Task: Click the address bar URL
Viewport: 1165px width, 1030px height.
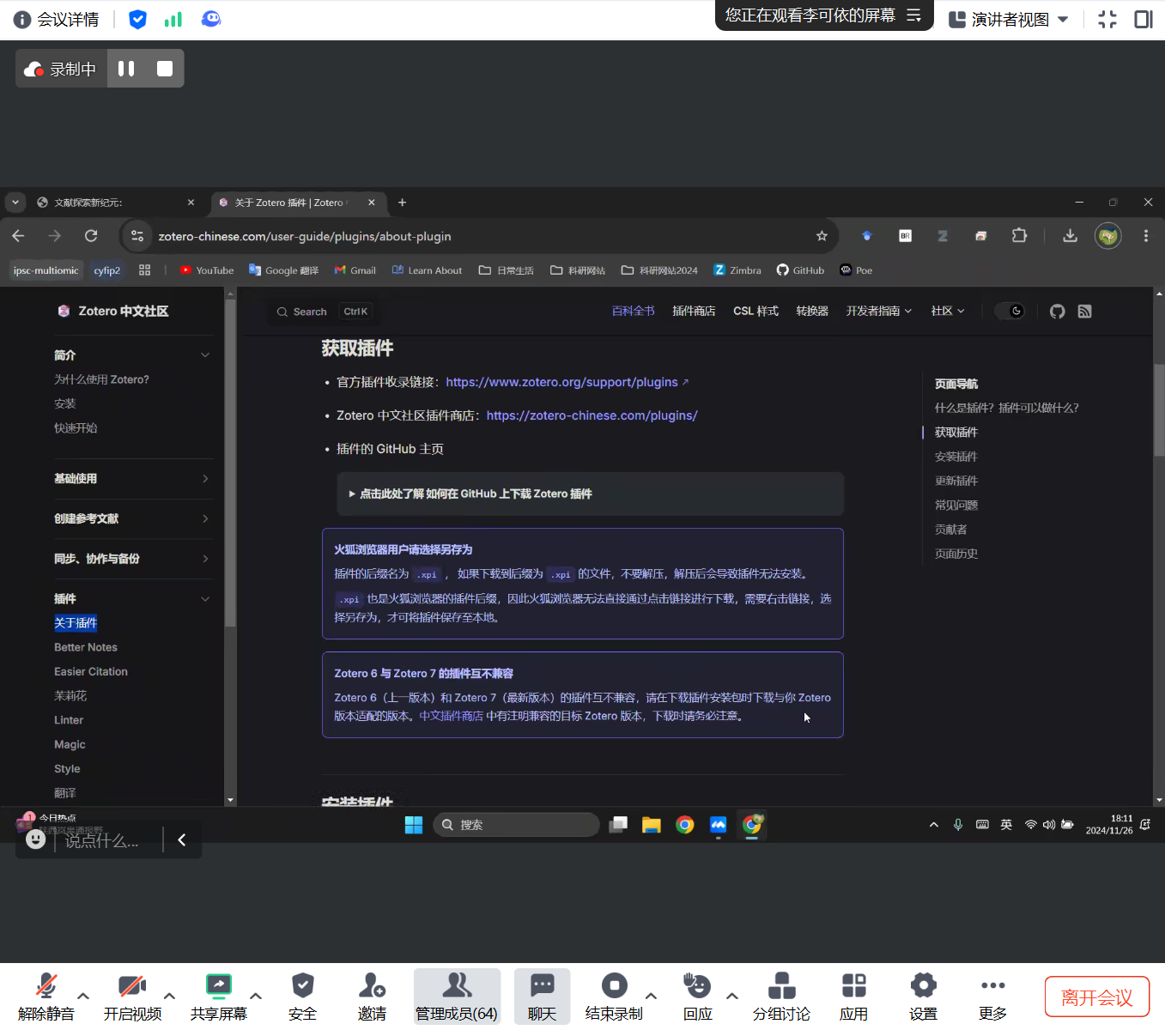Action: tap(305, 236)
